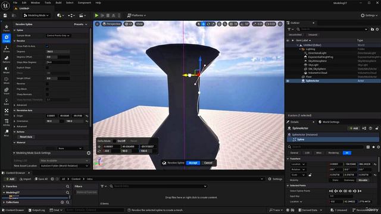Viewport: 381px width, 214px height.
Task: Open the Misc tool category
Action: (7, 133)
